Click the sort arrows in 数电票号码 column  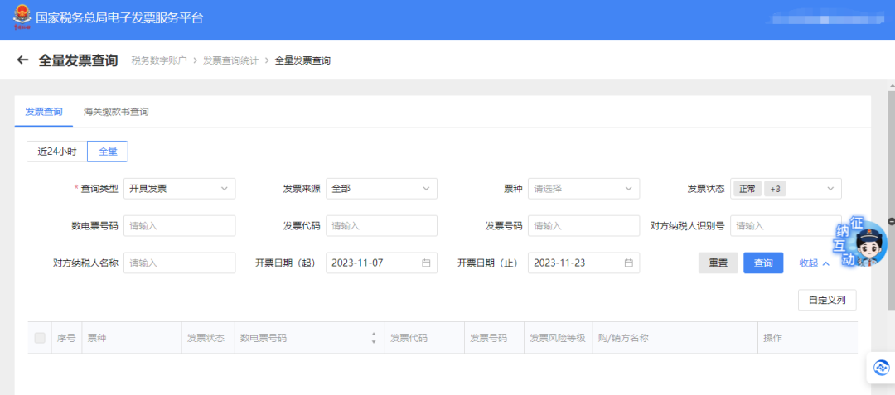[374, 338]
